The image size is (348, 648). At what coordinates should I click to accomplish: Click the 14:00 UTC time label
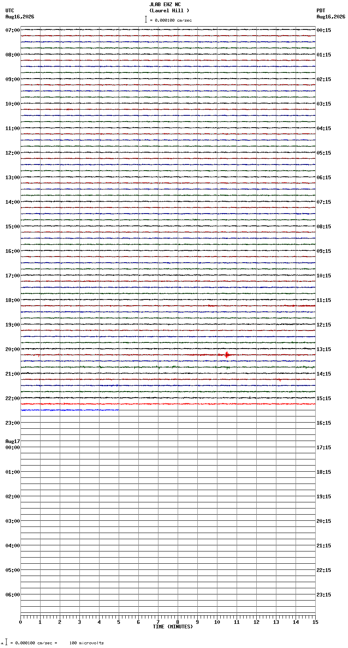[13, 202]
